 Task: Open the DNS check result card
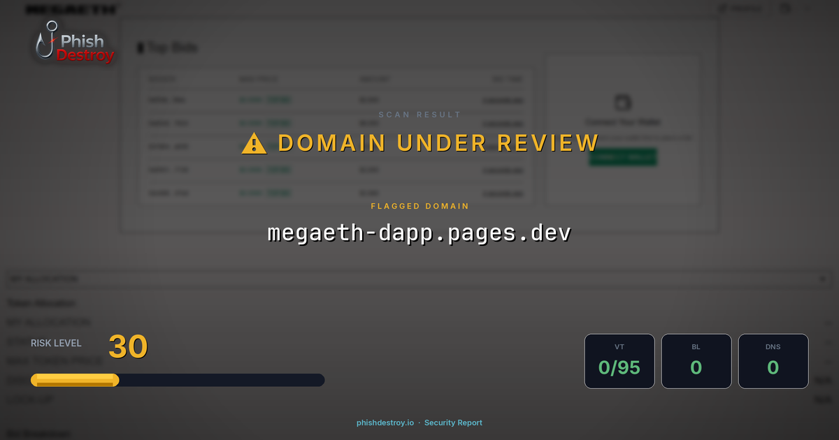pos(773,361)
